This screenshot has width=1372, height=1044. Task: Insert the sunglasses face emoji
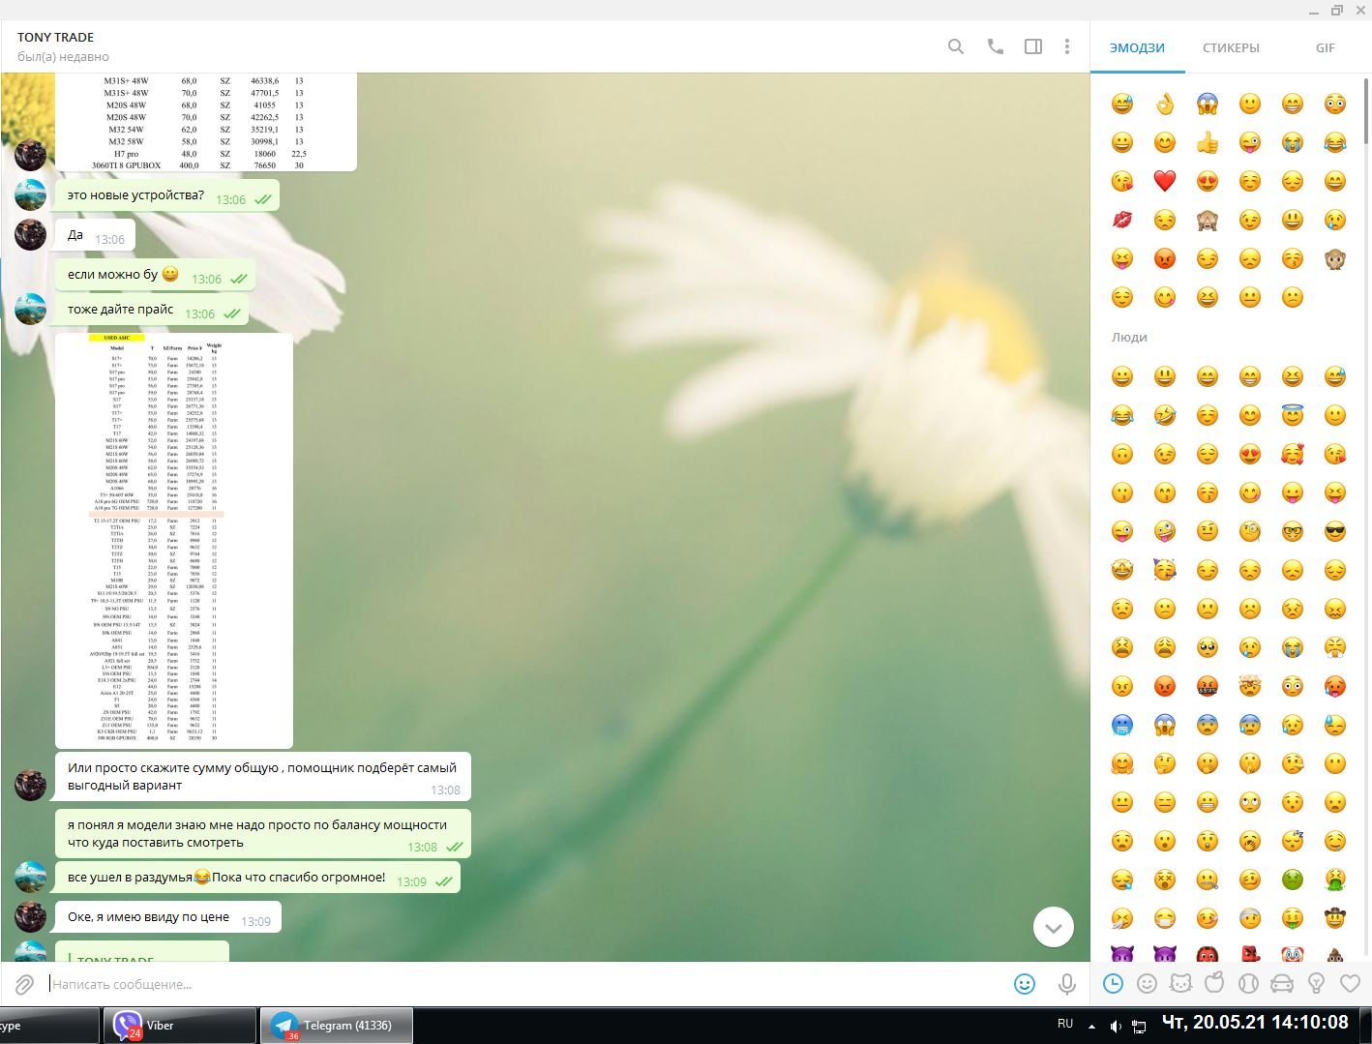pyautogui.click(x=1335, y=531)
